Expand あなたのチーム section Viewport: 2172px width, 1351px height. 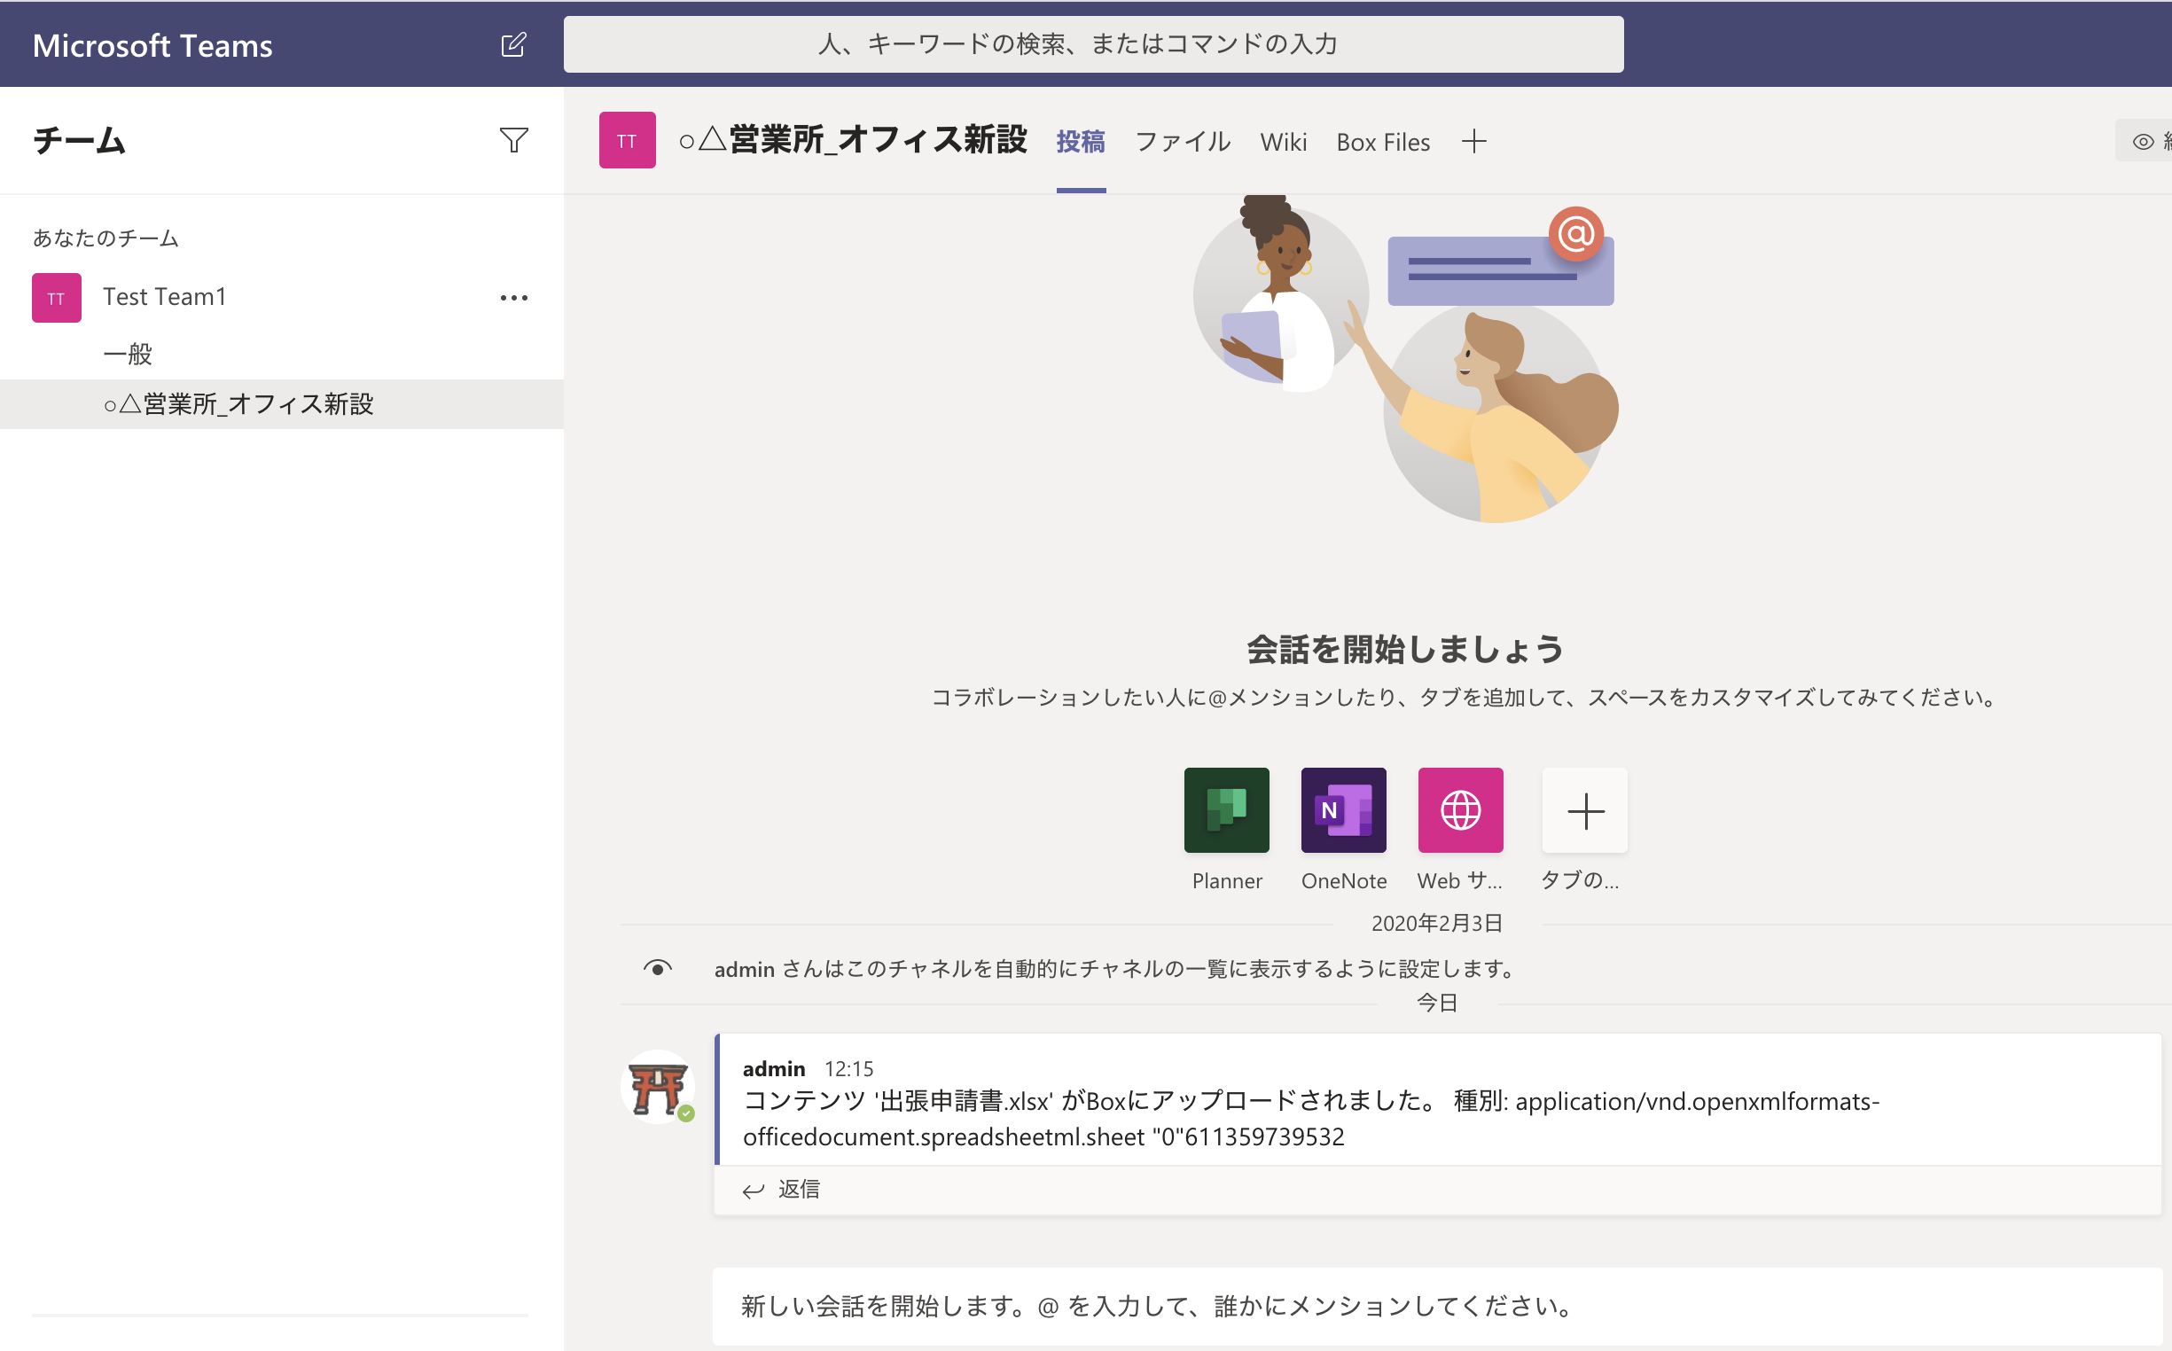pos(105,238)
